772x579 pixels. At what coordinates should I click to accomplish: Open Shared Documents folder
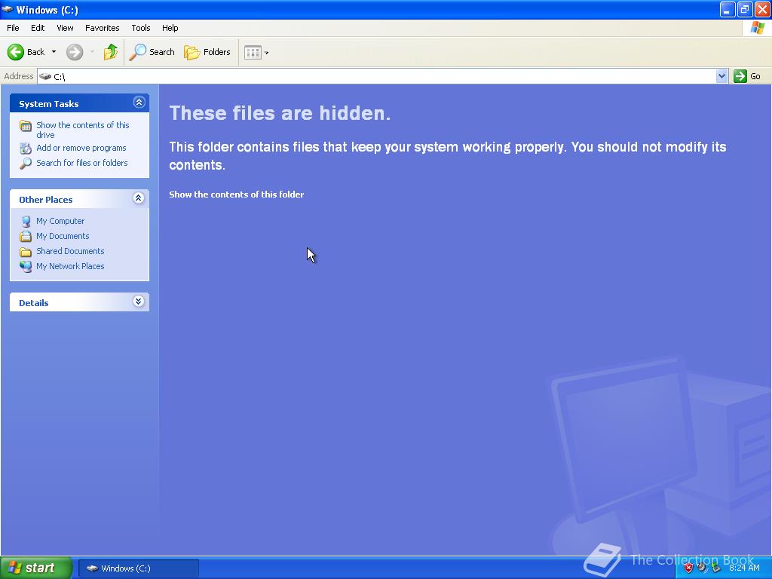(70, 251)
